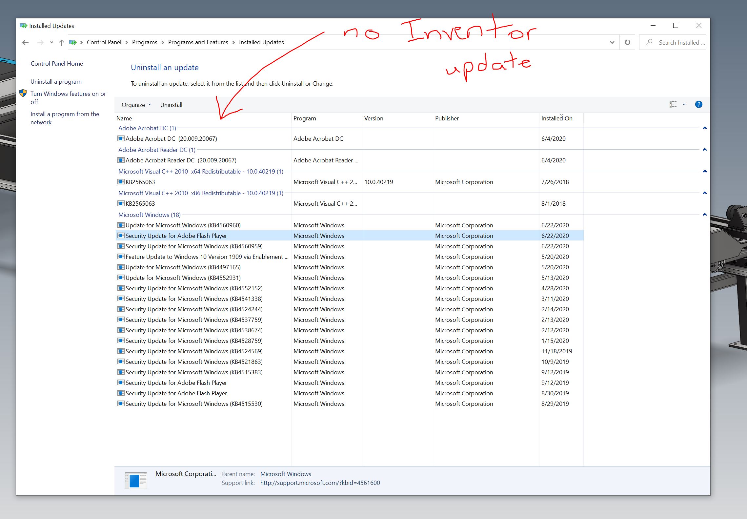This screenshot has width=747, height=519.
Task: Select Security Update KB4552152 row
Action: point(194,288)
